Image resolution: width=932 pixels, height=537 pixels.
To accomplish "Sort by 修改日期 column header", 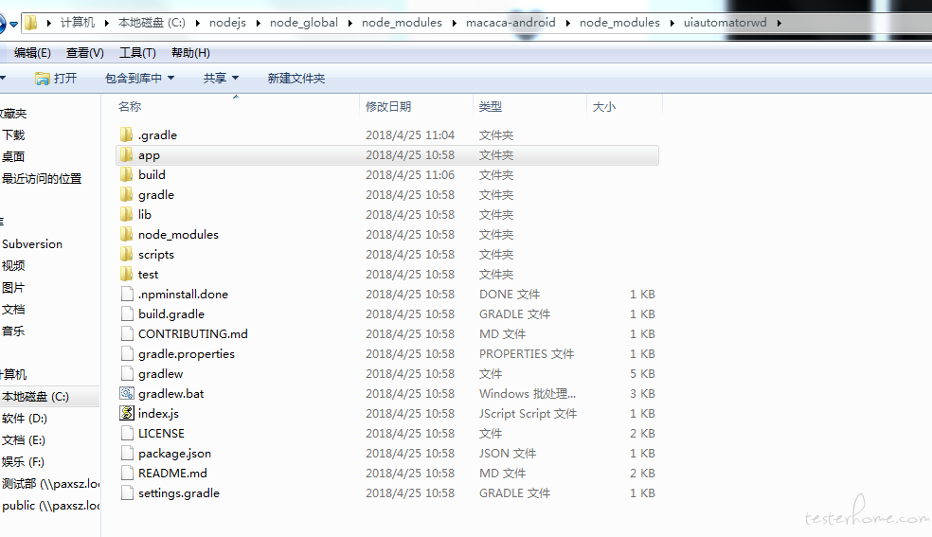I will (388, 106).
